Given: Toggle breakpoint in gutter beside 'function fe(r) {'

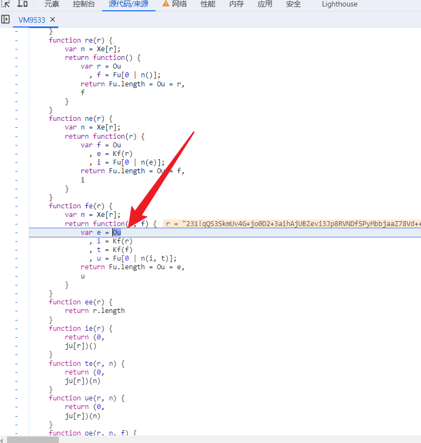Looking at the screenshot, I should (x=16, y=206).
